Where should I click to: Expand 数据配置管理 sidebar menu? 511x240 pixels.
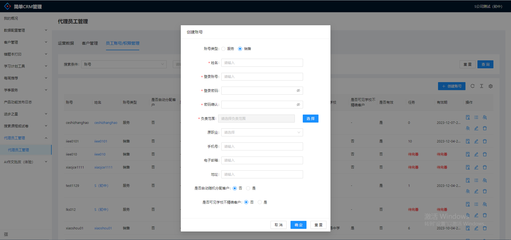coord(25,30)
